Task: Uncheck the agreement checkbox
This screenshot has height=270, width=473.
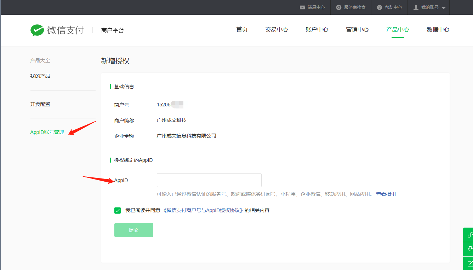Action: [118, 211]
